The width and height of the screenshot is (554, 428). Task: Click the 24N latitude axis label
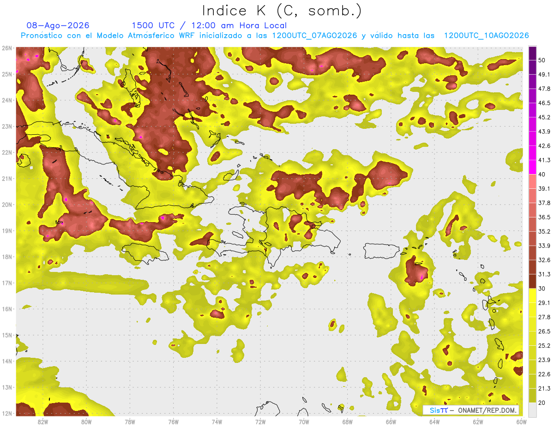pos(7,100)
